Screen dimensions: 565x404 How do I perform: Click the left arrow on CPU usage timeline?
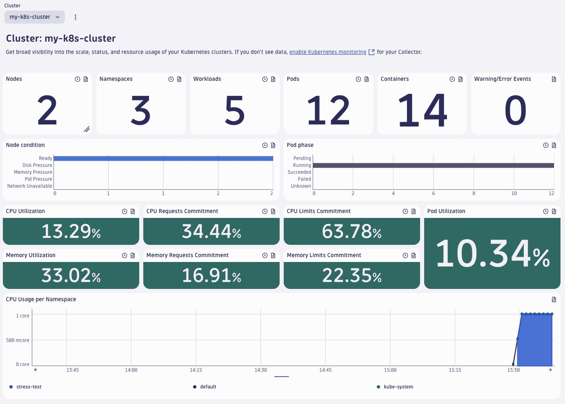point(36,370)
